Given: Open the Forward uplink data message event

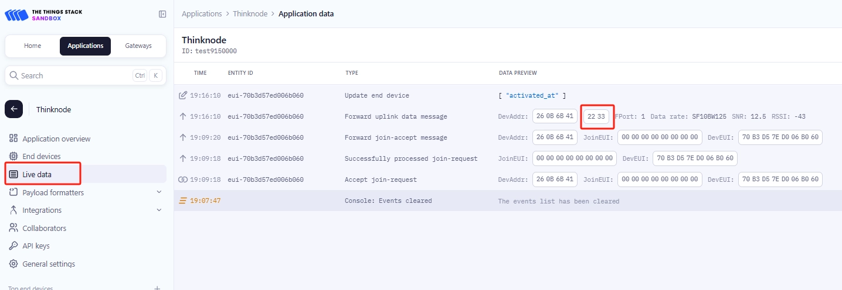Looking at the screenshot, I should click(x=396, y=116).
